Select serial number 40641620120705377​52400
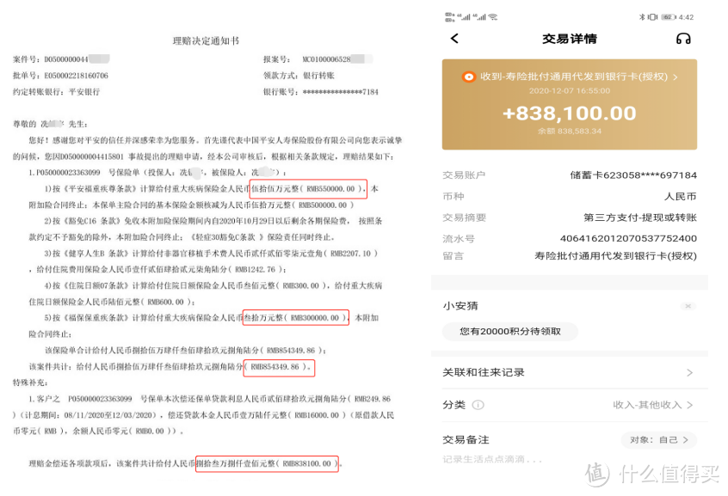 pyautogui.click(x=628, y=238)
